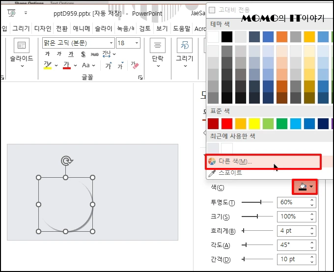Pick standard dark blue swatch

[x=323, y=124]
